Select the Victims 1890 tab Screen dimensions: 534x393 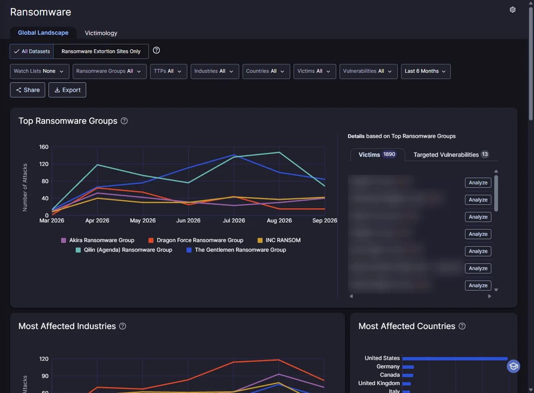click(x=377, y=155)
